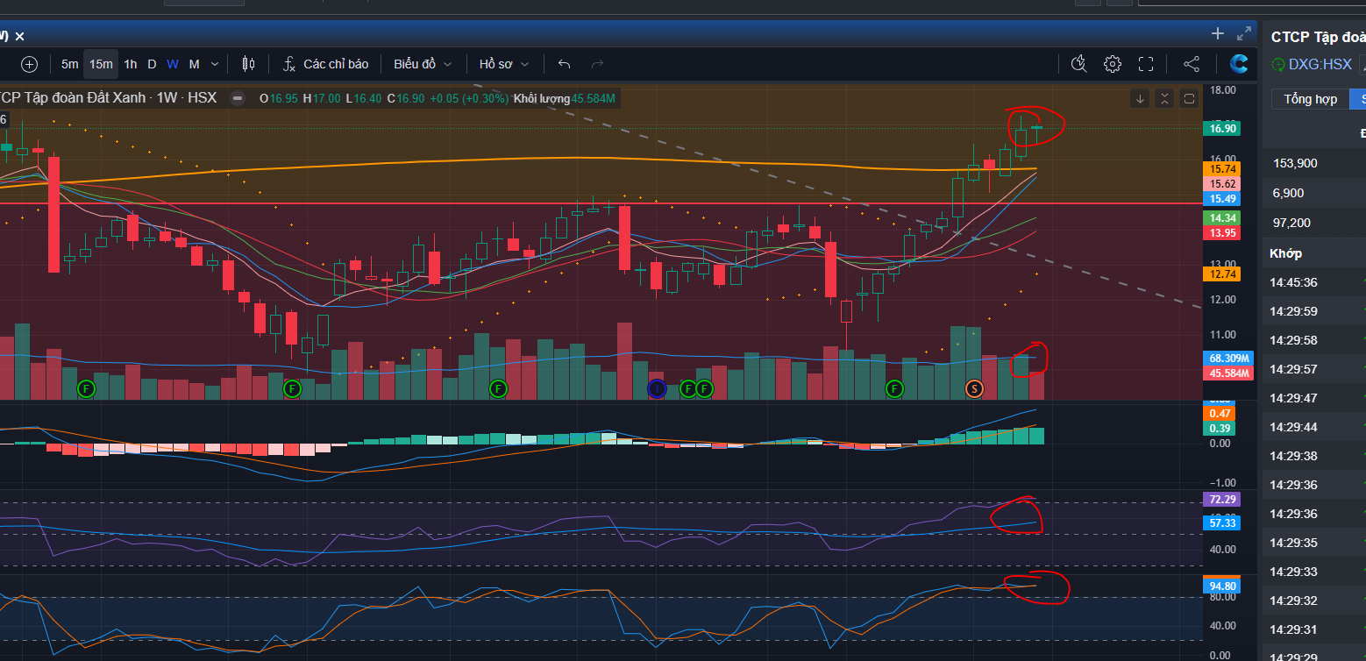Open the quick search lightning icon
This screenshot has height=661, width=1366.
1079,64
